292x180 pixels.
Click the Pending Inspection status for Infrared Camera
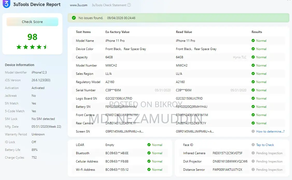269,153
